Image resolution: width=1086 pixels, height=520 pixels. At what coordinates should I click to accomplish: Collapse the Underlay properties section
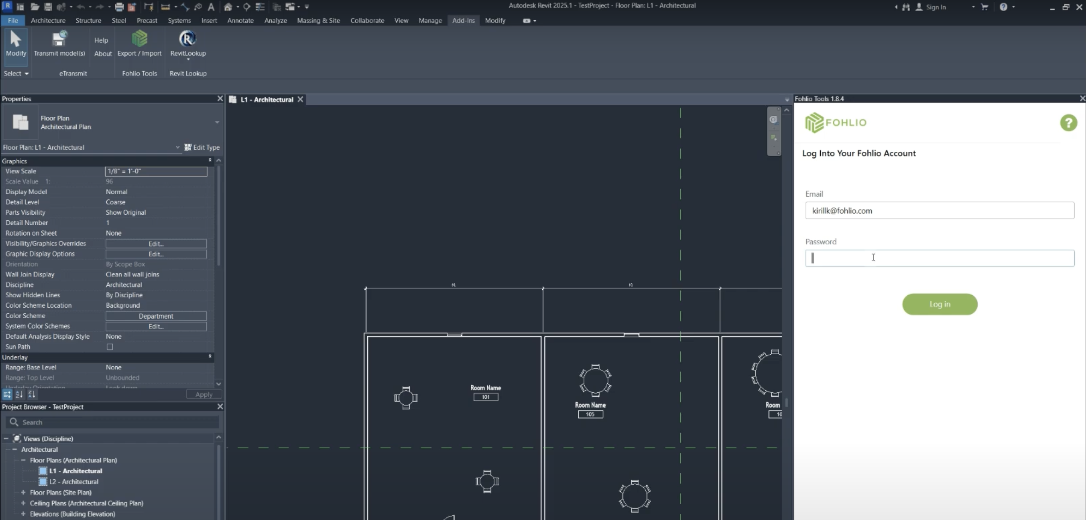tap(210, 357)
